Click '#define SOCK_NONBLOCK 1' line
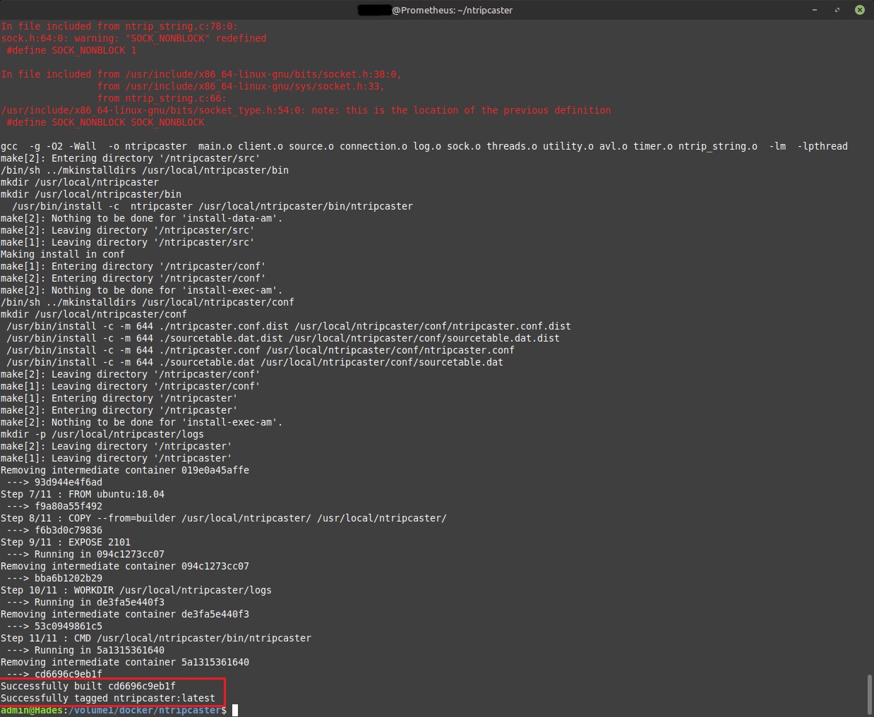The height and width of the screenshot is (717, 874). pos(71,50)
